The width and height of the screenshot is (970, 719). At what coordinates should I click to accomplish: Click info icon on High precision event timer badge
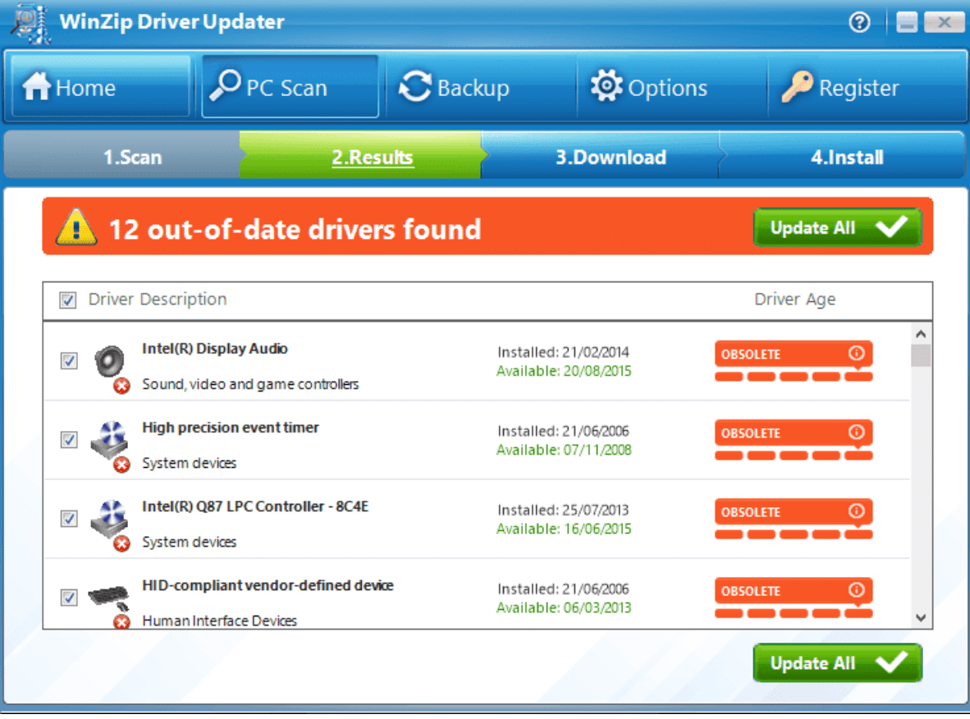(x=856, y=433)
